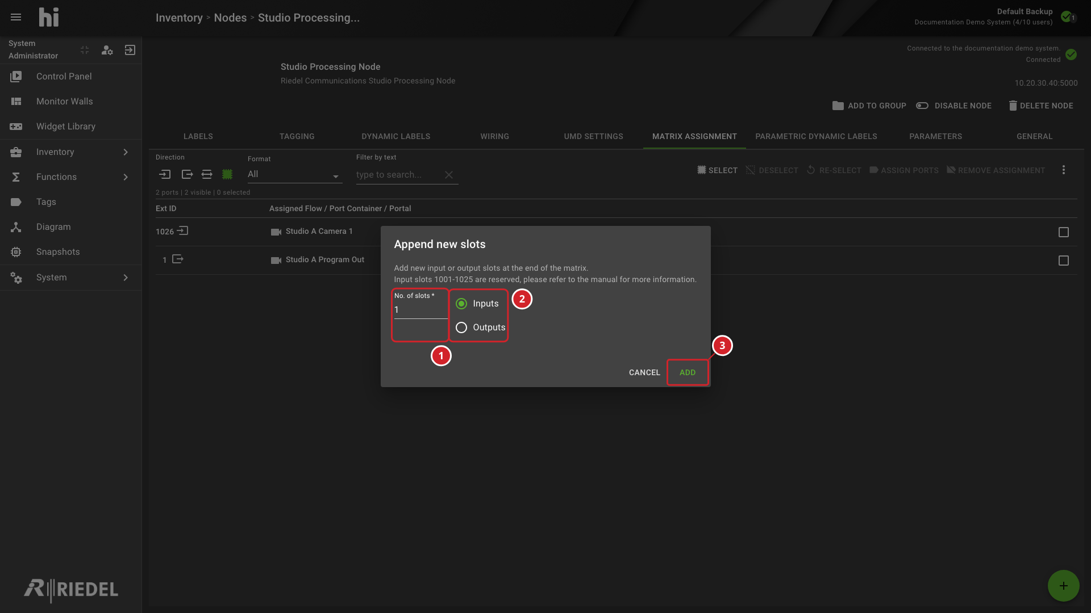Check the Studio A Camera 1 row checkbox
1091x613 pixels.
point(1064,232)
